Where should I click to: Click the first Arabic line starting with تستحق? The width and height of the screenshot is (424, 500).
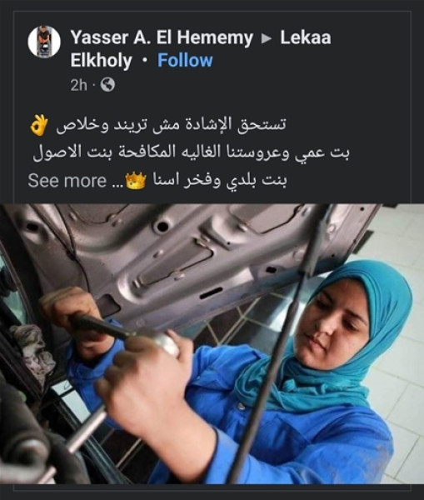point(171,125)
